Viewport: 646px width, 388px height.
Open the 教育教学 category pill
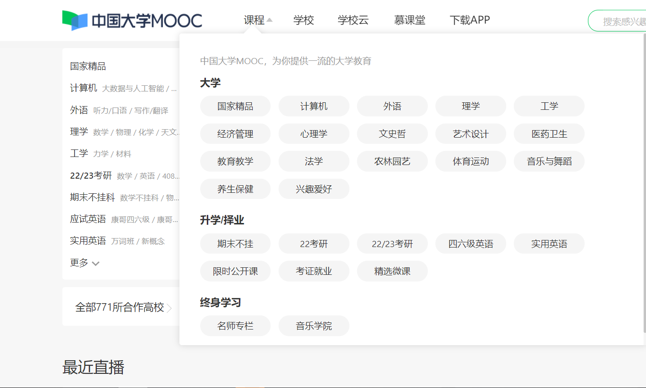[235, 161]
